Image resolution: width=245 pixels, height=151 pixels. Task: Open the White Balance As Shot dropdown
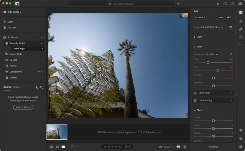tap(212, 55)
